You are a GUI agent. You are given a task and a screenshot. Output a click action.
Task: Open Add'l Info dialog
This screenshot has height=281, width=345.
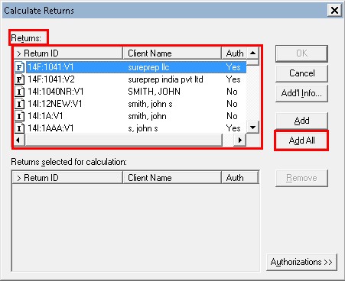301,93
